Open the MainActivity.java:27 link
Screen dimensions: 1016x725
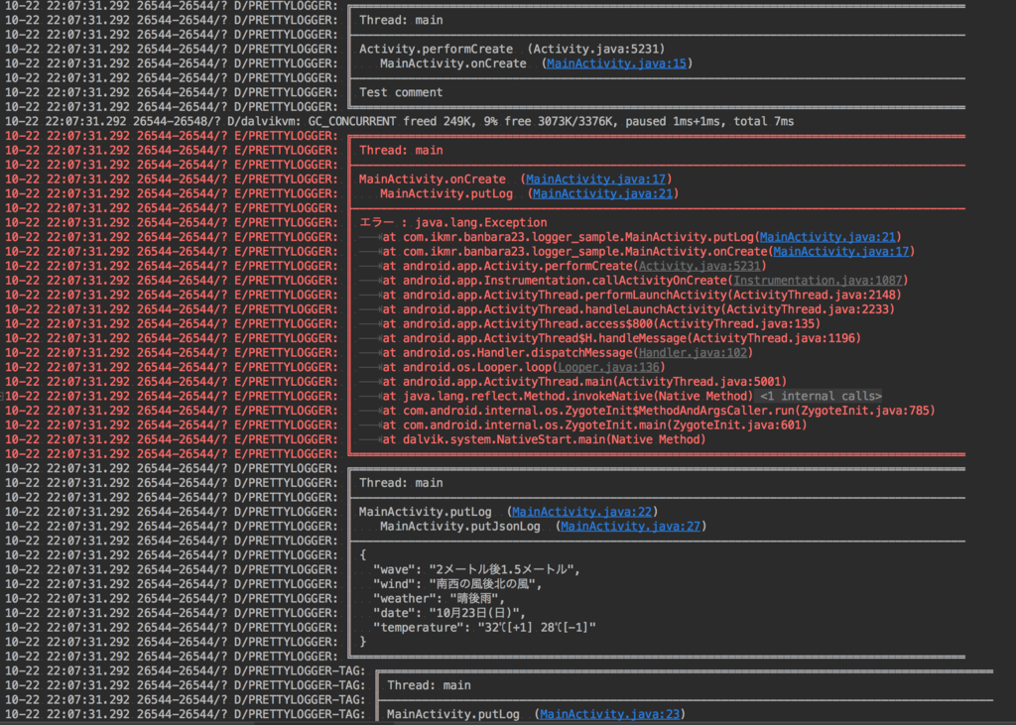pos(630,526)
